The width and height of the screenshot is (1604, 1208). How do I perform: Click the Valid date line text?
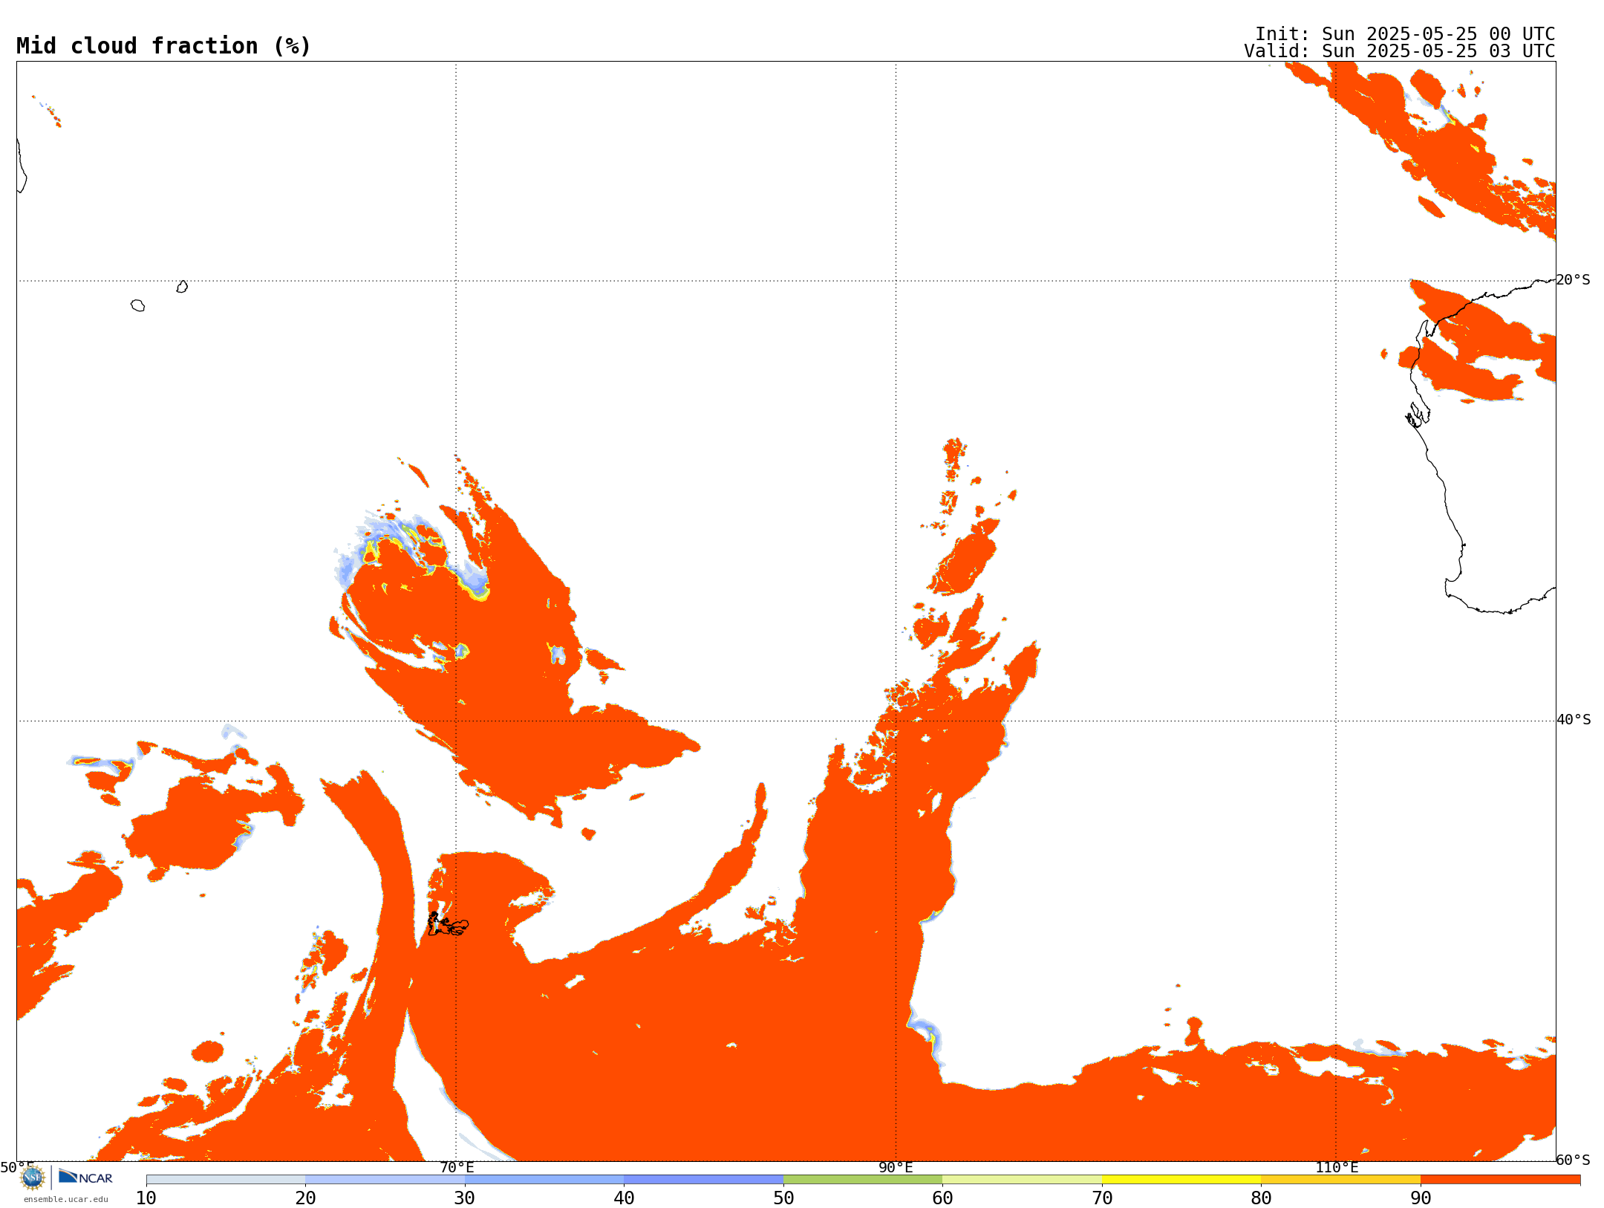[1400, 51]
